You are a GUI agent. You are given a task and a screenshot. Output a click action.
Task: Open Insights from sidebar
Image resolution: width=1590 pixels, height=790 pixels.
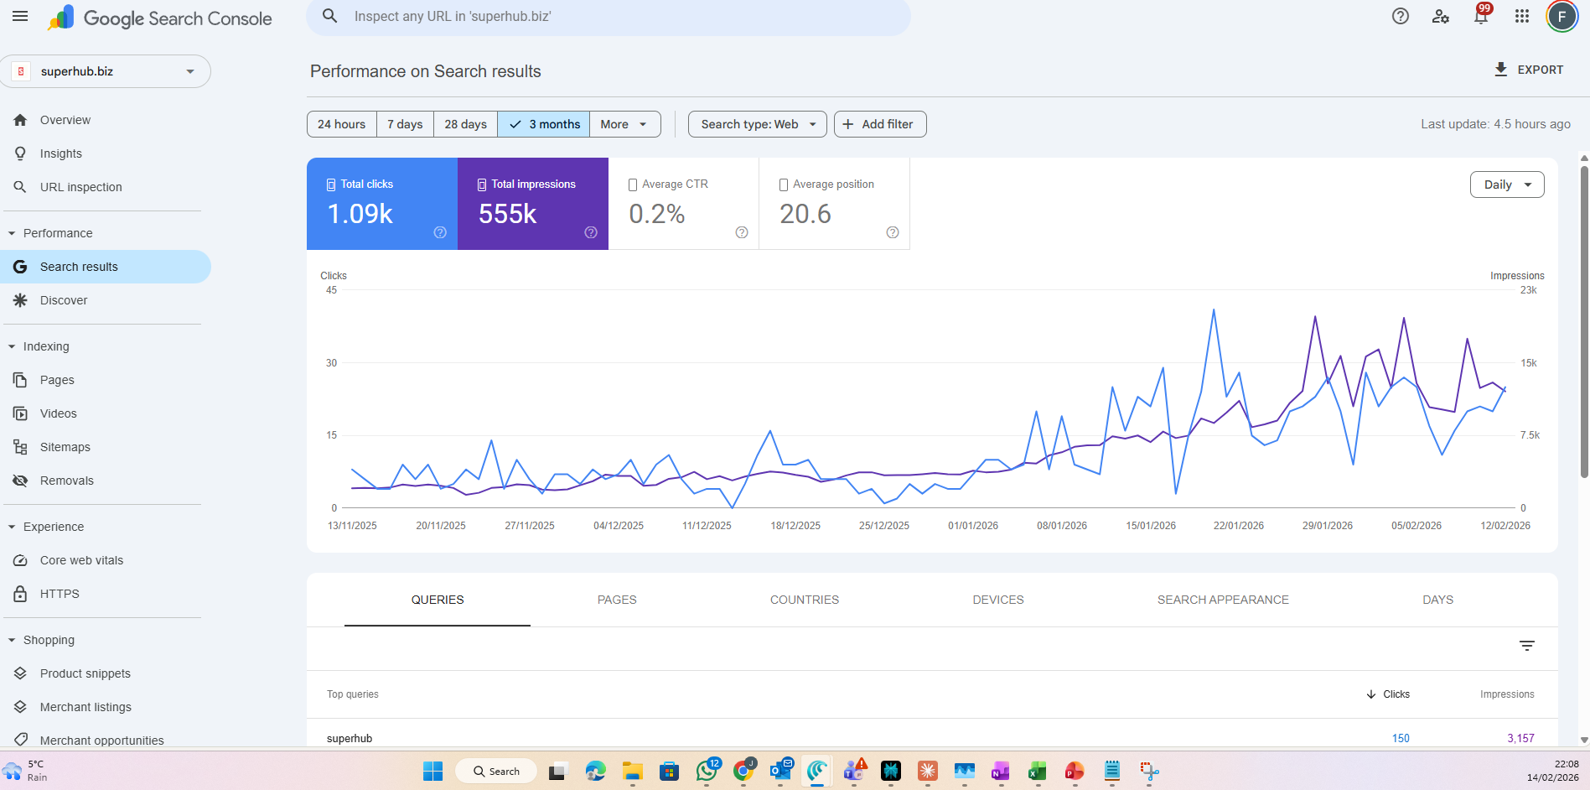click(x=106, y=153)
